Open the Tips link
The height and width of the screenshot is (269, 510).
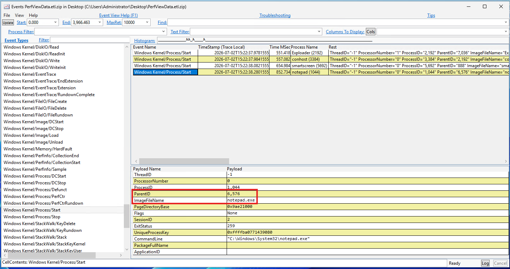click(x=431, y=15)
